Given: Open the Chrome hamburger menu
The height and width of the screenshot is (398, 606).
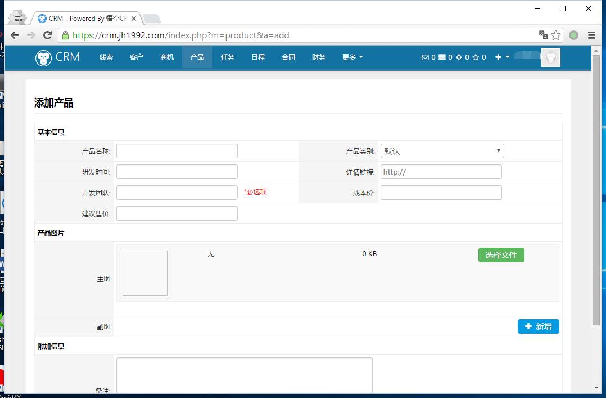Looking at the screenshot, I should 591,35.
